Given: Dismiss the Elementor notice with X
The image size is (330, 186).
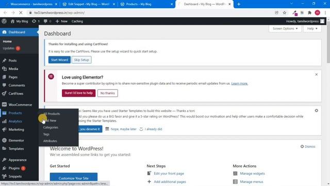Looking at the screenshot, I should point(316,74).
